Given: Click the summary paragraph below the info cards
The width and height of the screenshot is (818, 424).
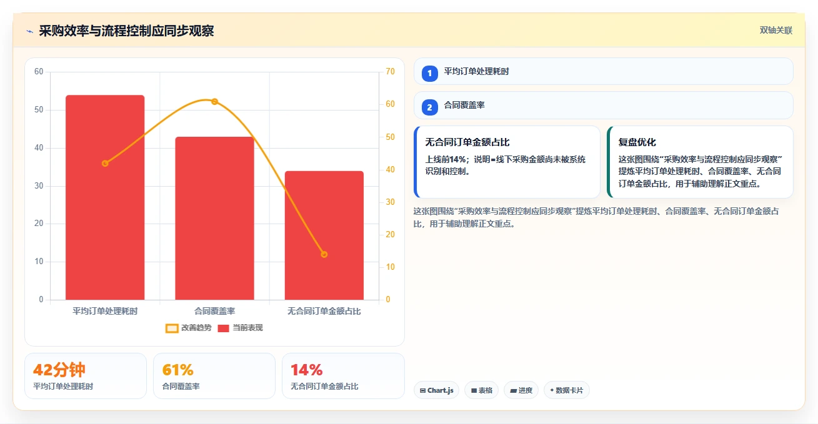Looking at the screenshot, I should click(x=596, y=217).
